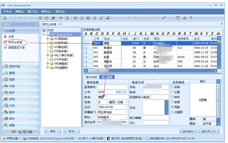Filter employees by letter M
This screenshot has height=143, width=228.
tap(152, 34)
